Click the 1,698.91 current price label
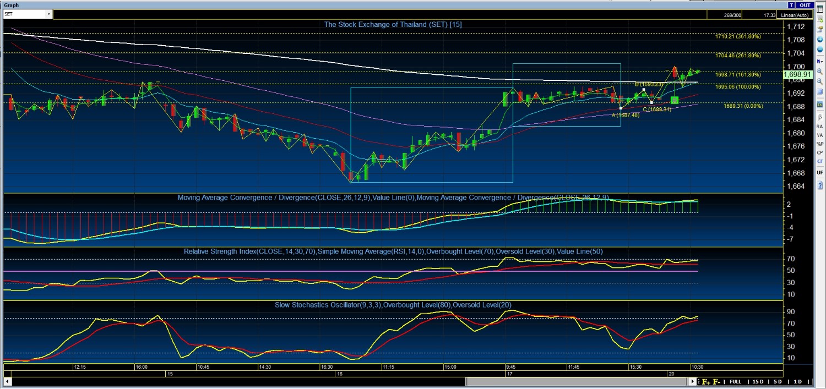This screenshot has width=826, height=389. pyautogui.click(x=797, y=74)
